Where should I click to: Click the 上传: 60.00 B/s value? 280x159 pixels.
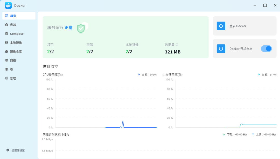pos(266,135)
